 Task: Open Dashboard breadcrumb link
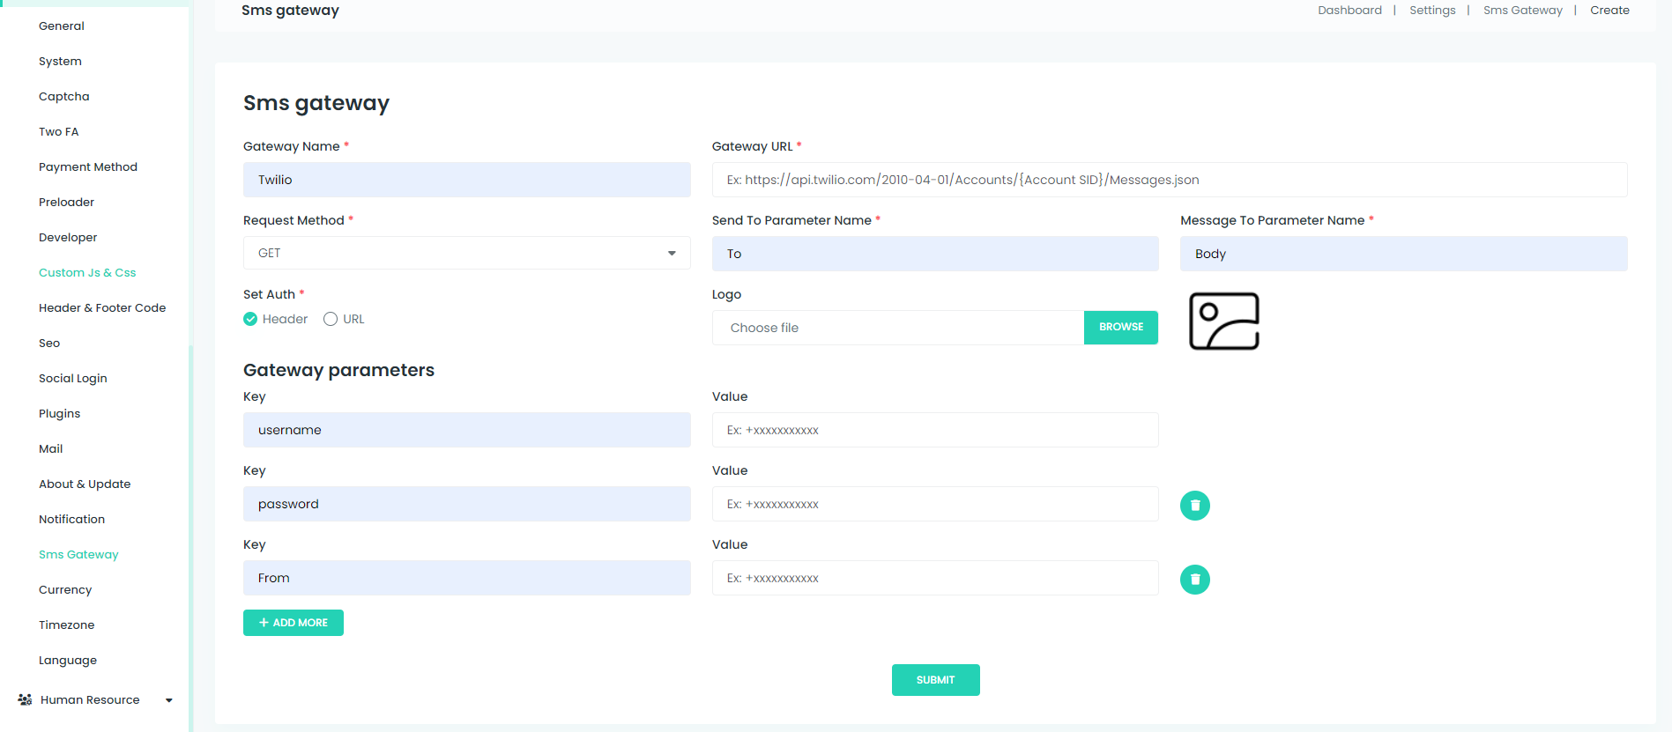pyautogui.click(x=1349, y=11)
